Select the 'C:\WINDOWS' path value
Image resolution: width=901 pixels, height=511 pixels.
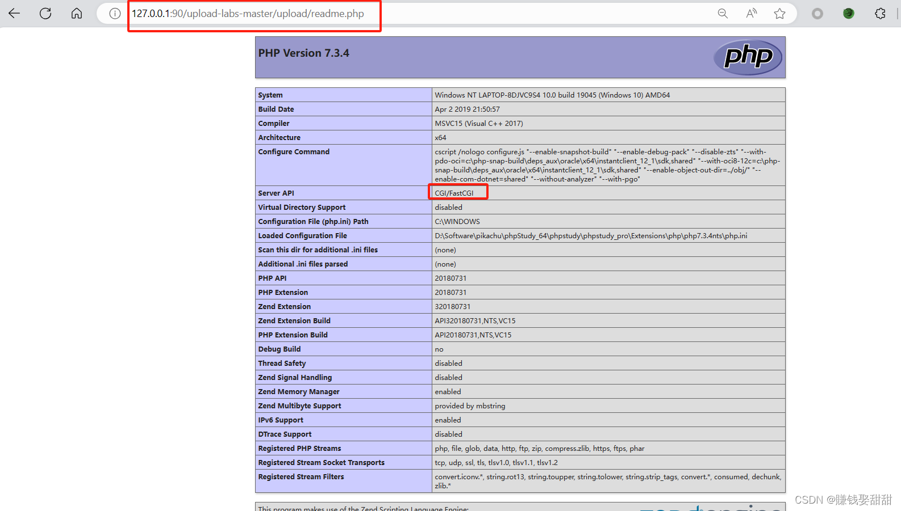pos(457,222)
